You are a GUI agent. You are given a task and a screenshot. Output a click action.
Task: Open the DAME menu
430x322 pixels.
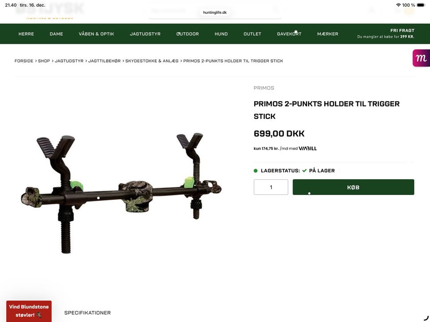[56, 34]
